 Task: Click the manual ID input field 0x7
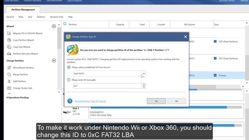coord(107,86)
